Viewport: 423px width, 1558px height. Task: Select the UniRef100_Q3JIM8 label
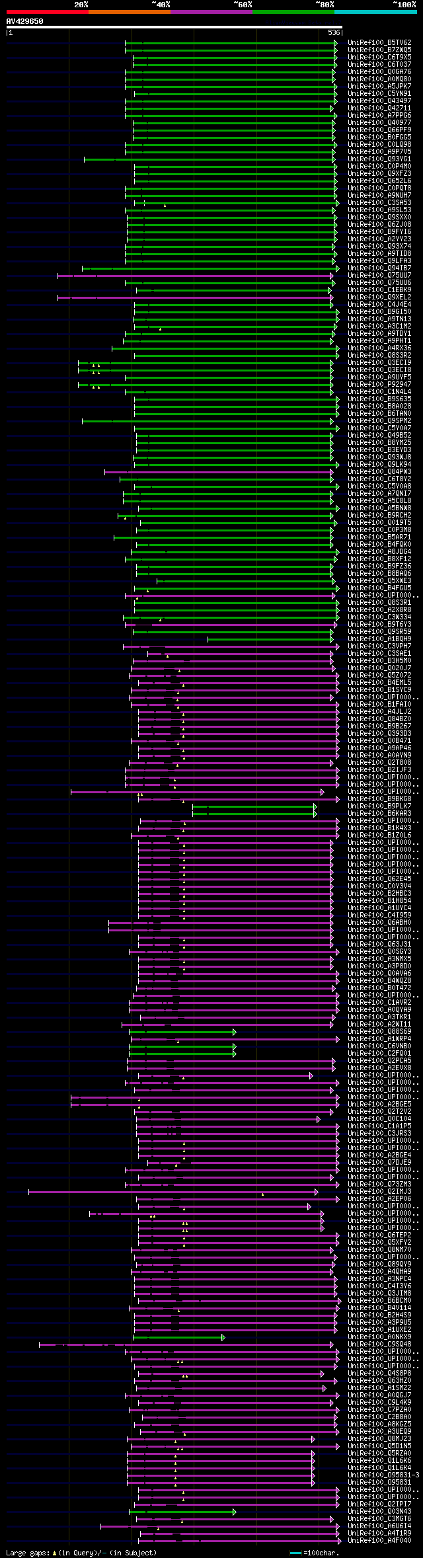pos(379,1294)
